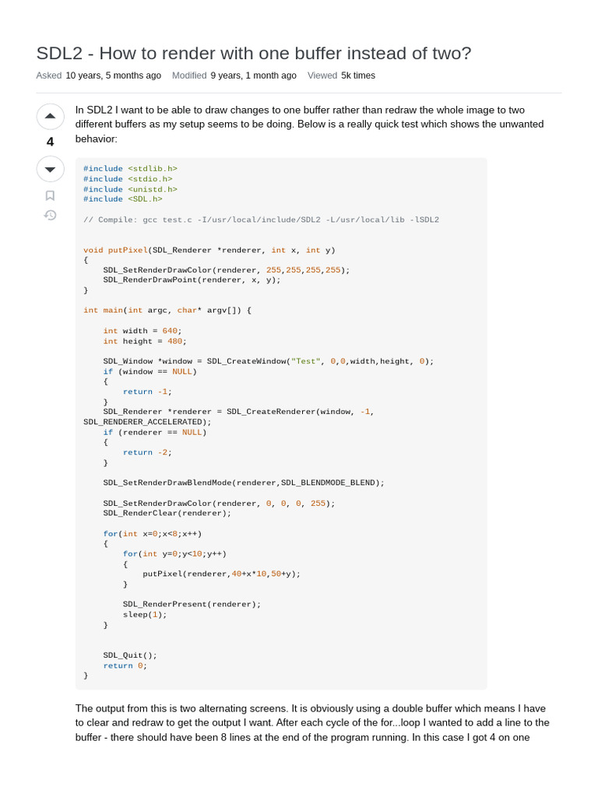
Task: Click the 'sleep(1);' code line
Action: click(145, 614)
